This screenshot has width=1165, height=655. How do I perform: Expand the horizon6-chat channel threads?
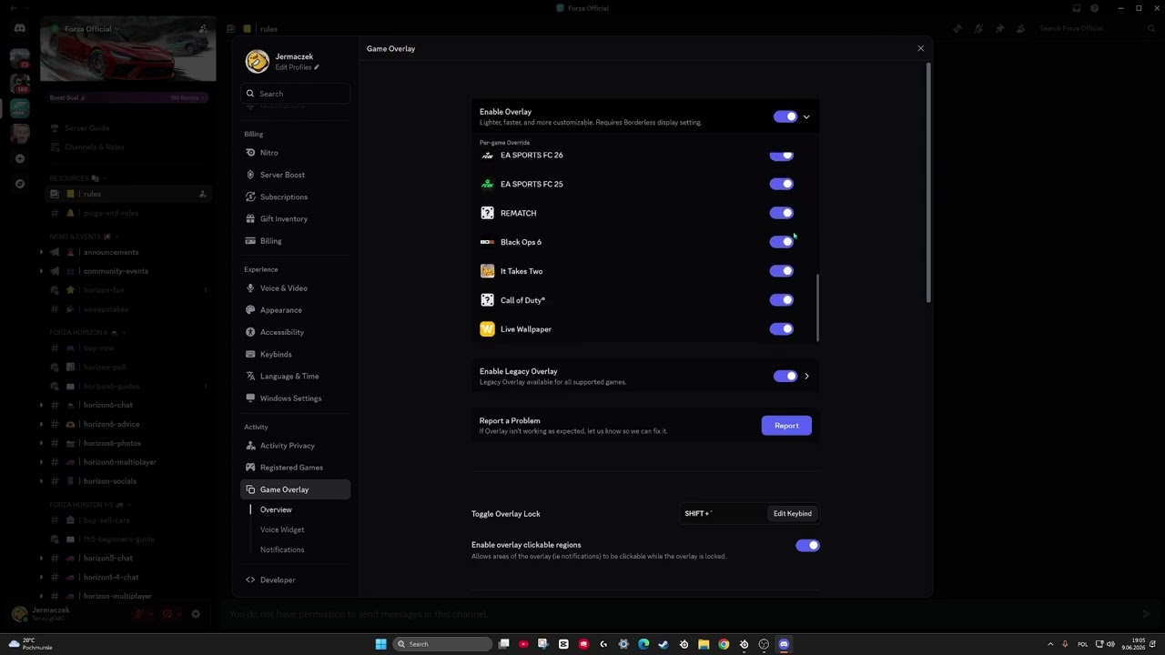point(41,405)
